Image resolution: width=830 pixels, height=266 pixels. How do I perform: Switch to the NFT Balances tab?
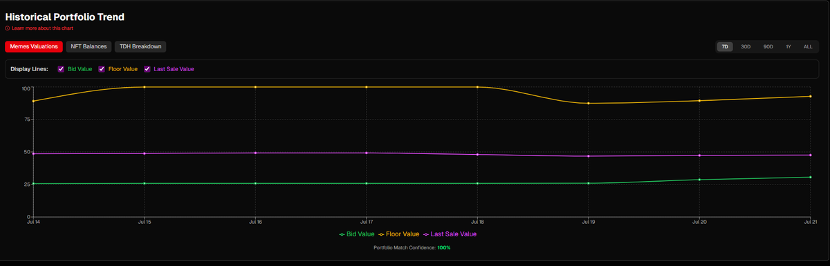pos(89,46)
